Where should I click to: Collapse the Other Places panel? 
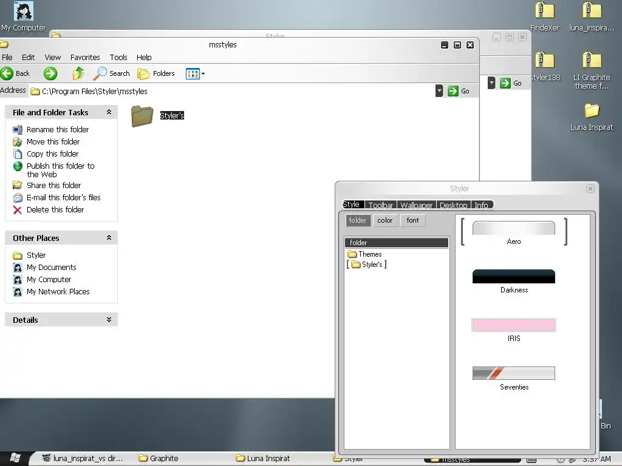[109, 238]
